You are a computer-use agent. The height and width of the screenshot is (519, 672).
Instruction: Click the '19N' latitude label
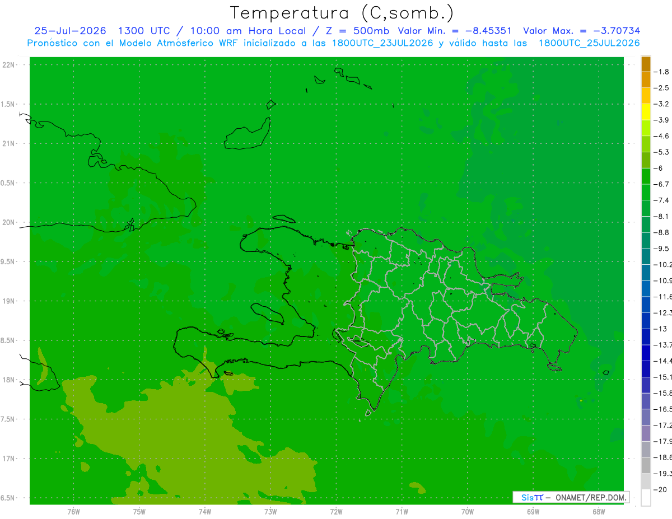click(x=8, y=301)
